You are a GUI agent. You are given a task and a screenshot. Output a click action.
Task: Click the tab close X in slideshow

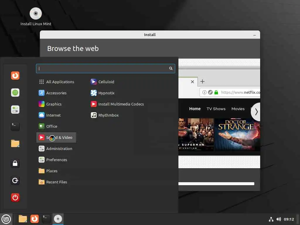[192, 82]
